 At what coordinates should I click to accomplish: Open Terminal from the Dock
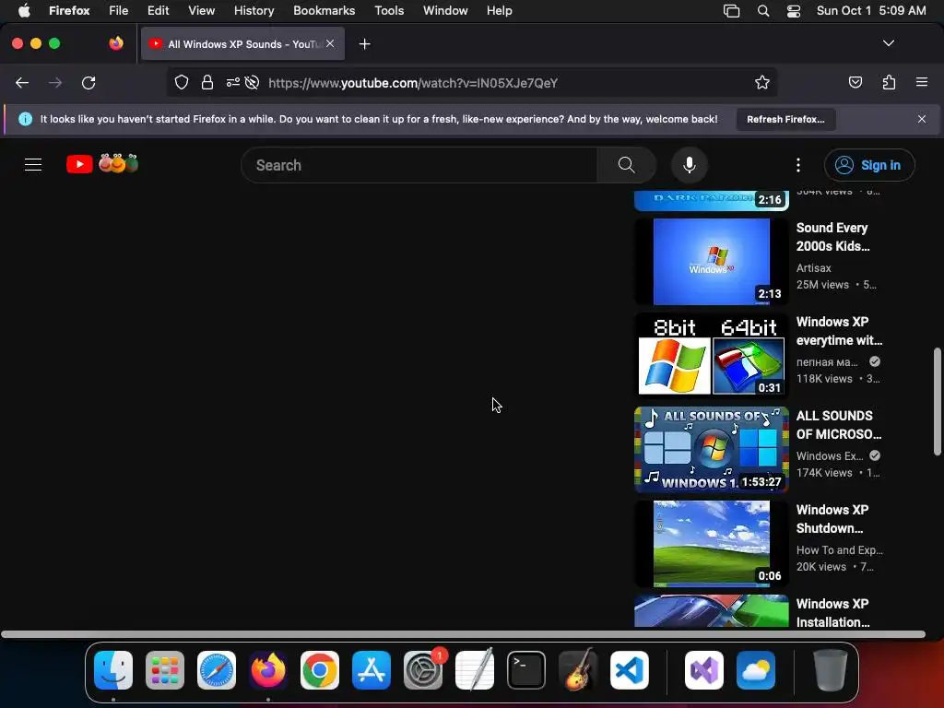(x=526, y=670)
